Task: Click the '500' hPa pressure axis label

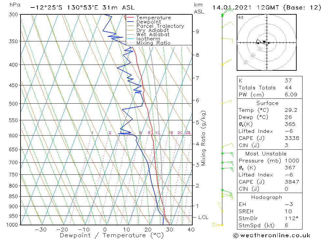Action: [x=13, y=104]
